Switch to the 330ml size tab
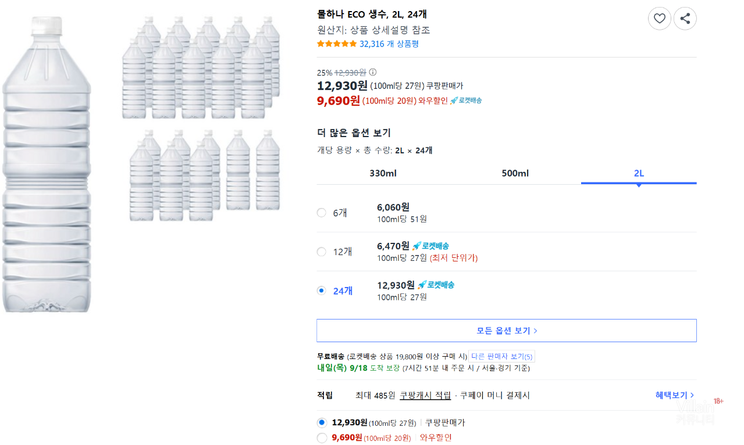 pyautogui.click(x=383, y=173)
